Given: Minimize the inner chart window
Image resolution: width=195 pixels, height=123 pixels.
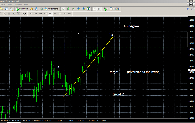Looking at the screenshot, I should tap(188, 5).
